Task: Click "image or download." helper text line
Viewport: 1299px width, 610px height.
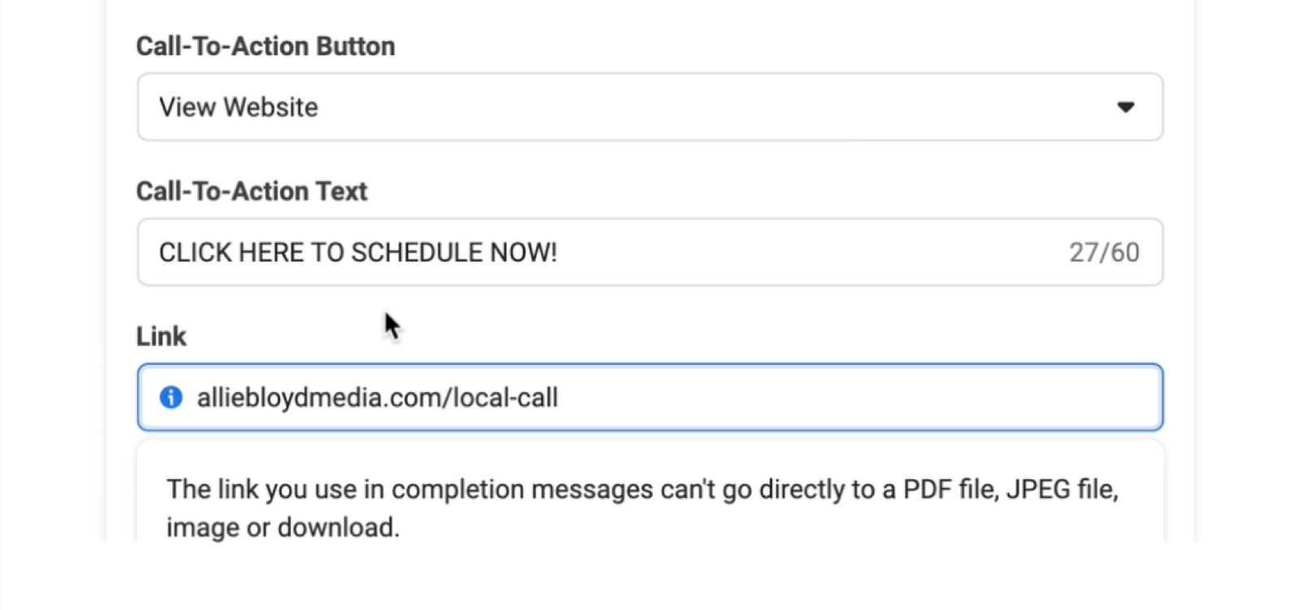Action: pyautogui.click(x=283, y=527)
